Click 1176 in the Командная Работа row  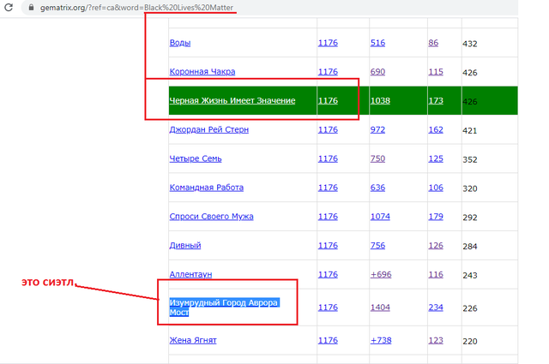328,188
